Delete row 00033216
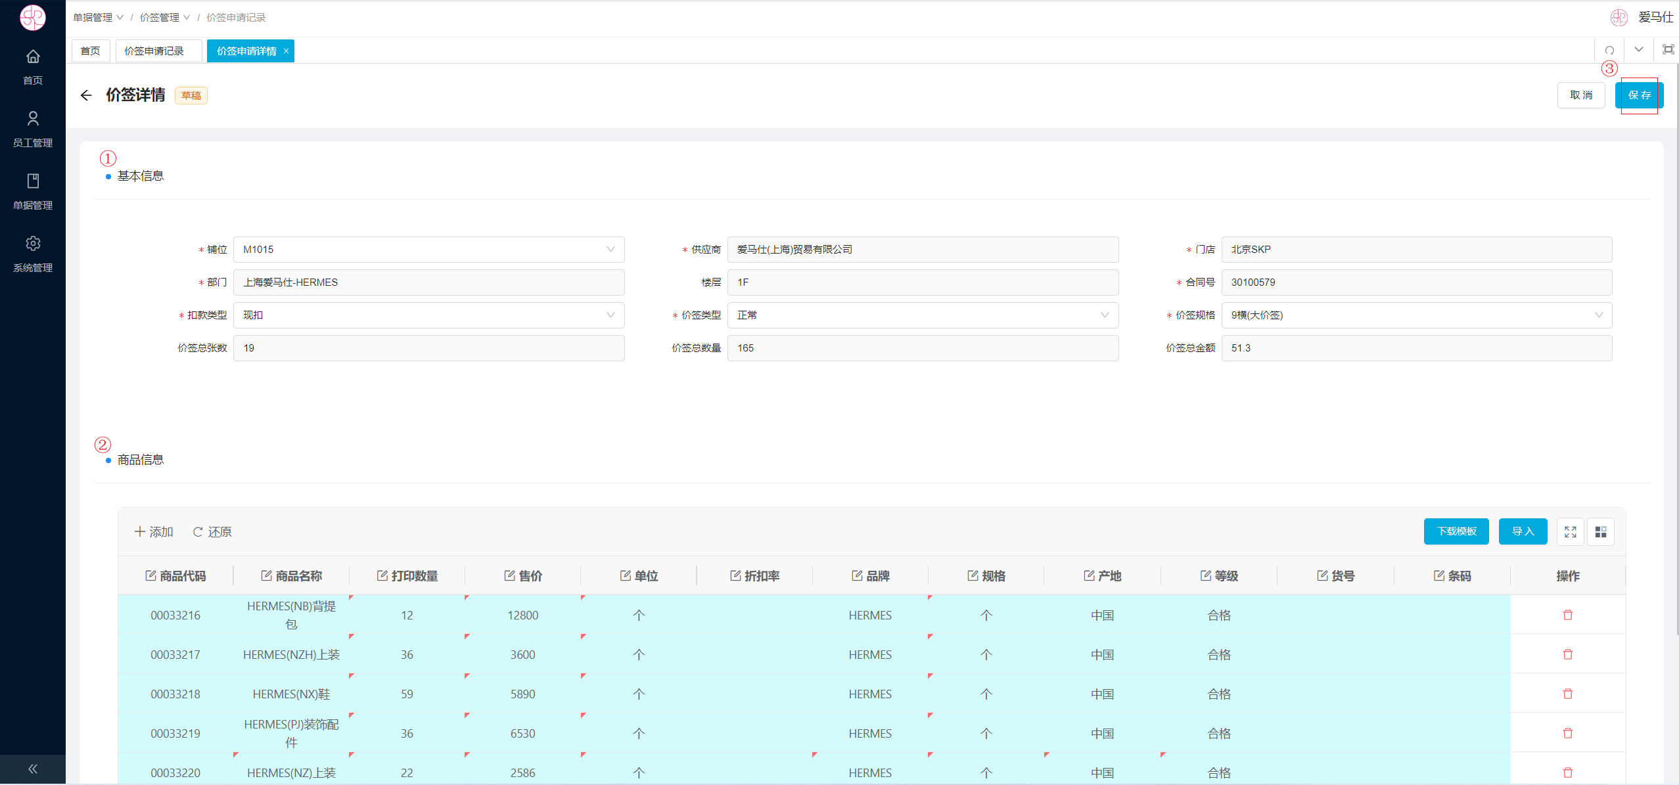 [1568, 615]
